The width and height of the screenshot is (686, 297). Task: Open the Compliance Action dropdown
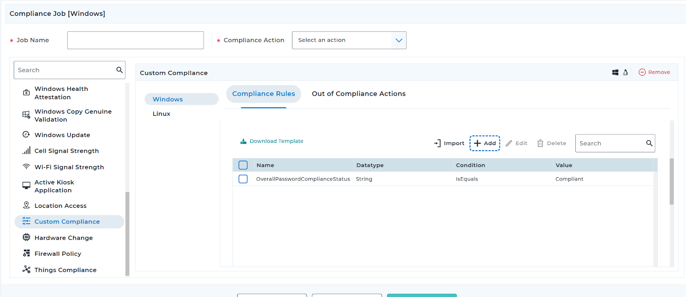[x=342, y=40]
